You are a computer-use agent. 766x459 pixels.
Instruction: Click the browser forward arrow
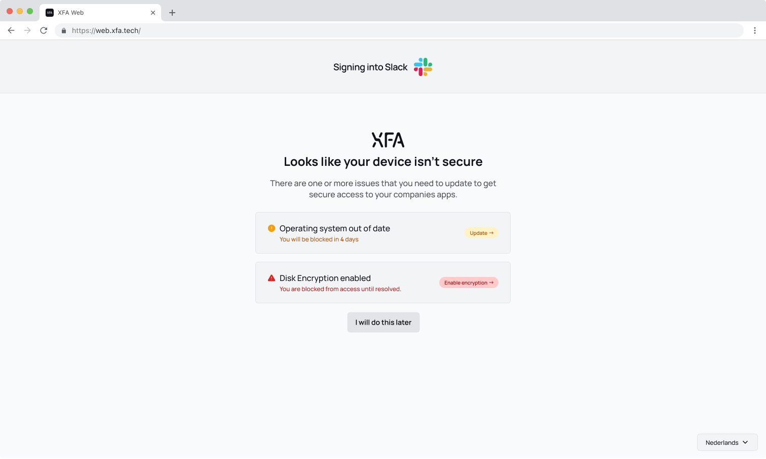click(x=27, y=30)
